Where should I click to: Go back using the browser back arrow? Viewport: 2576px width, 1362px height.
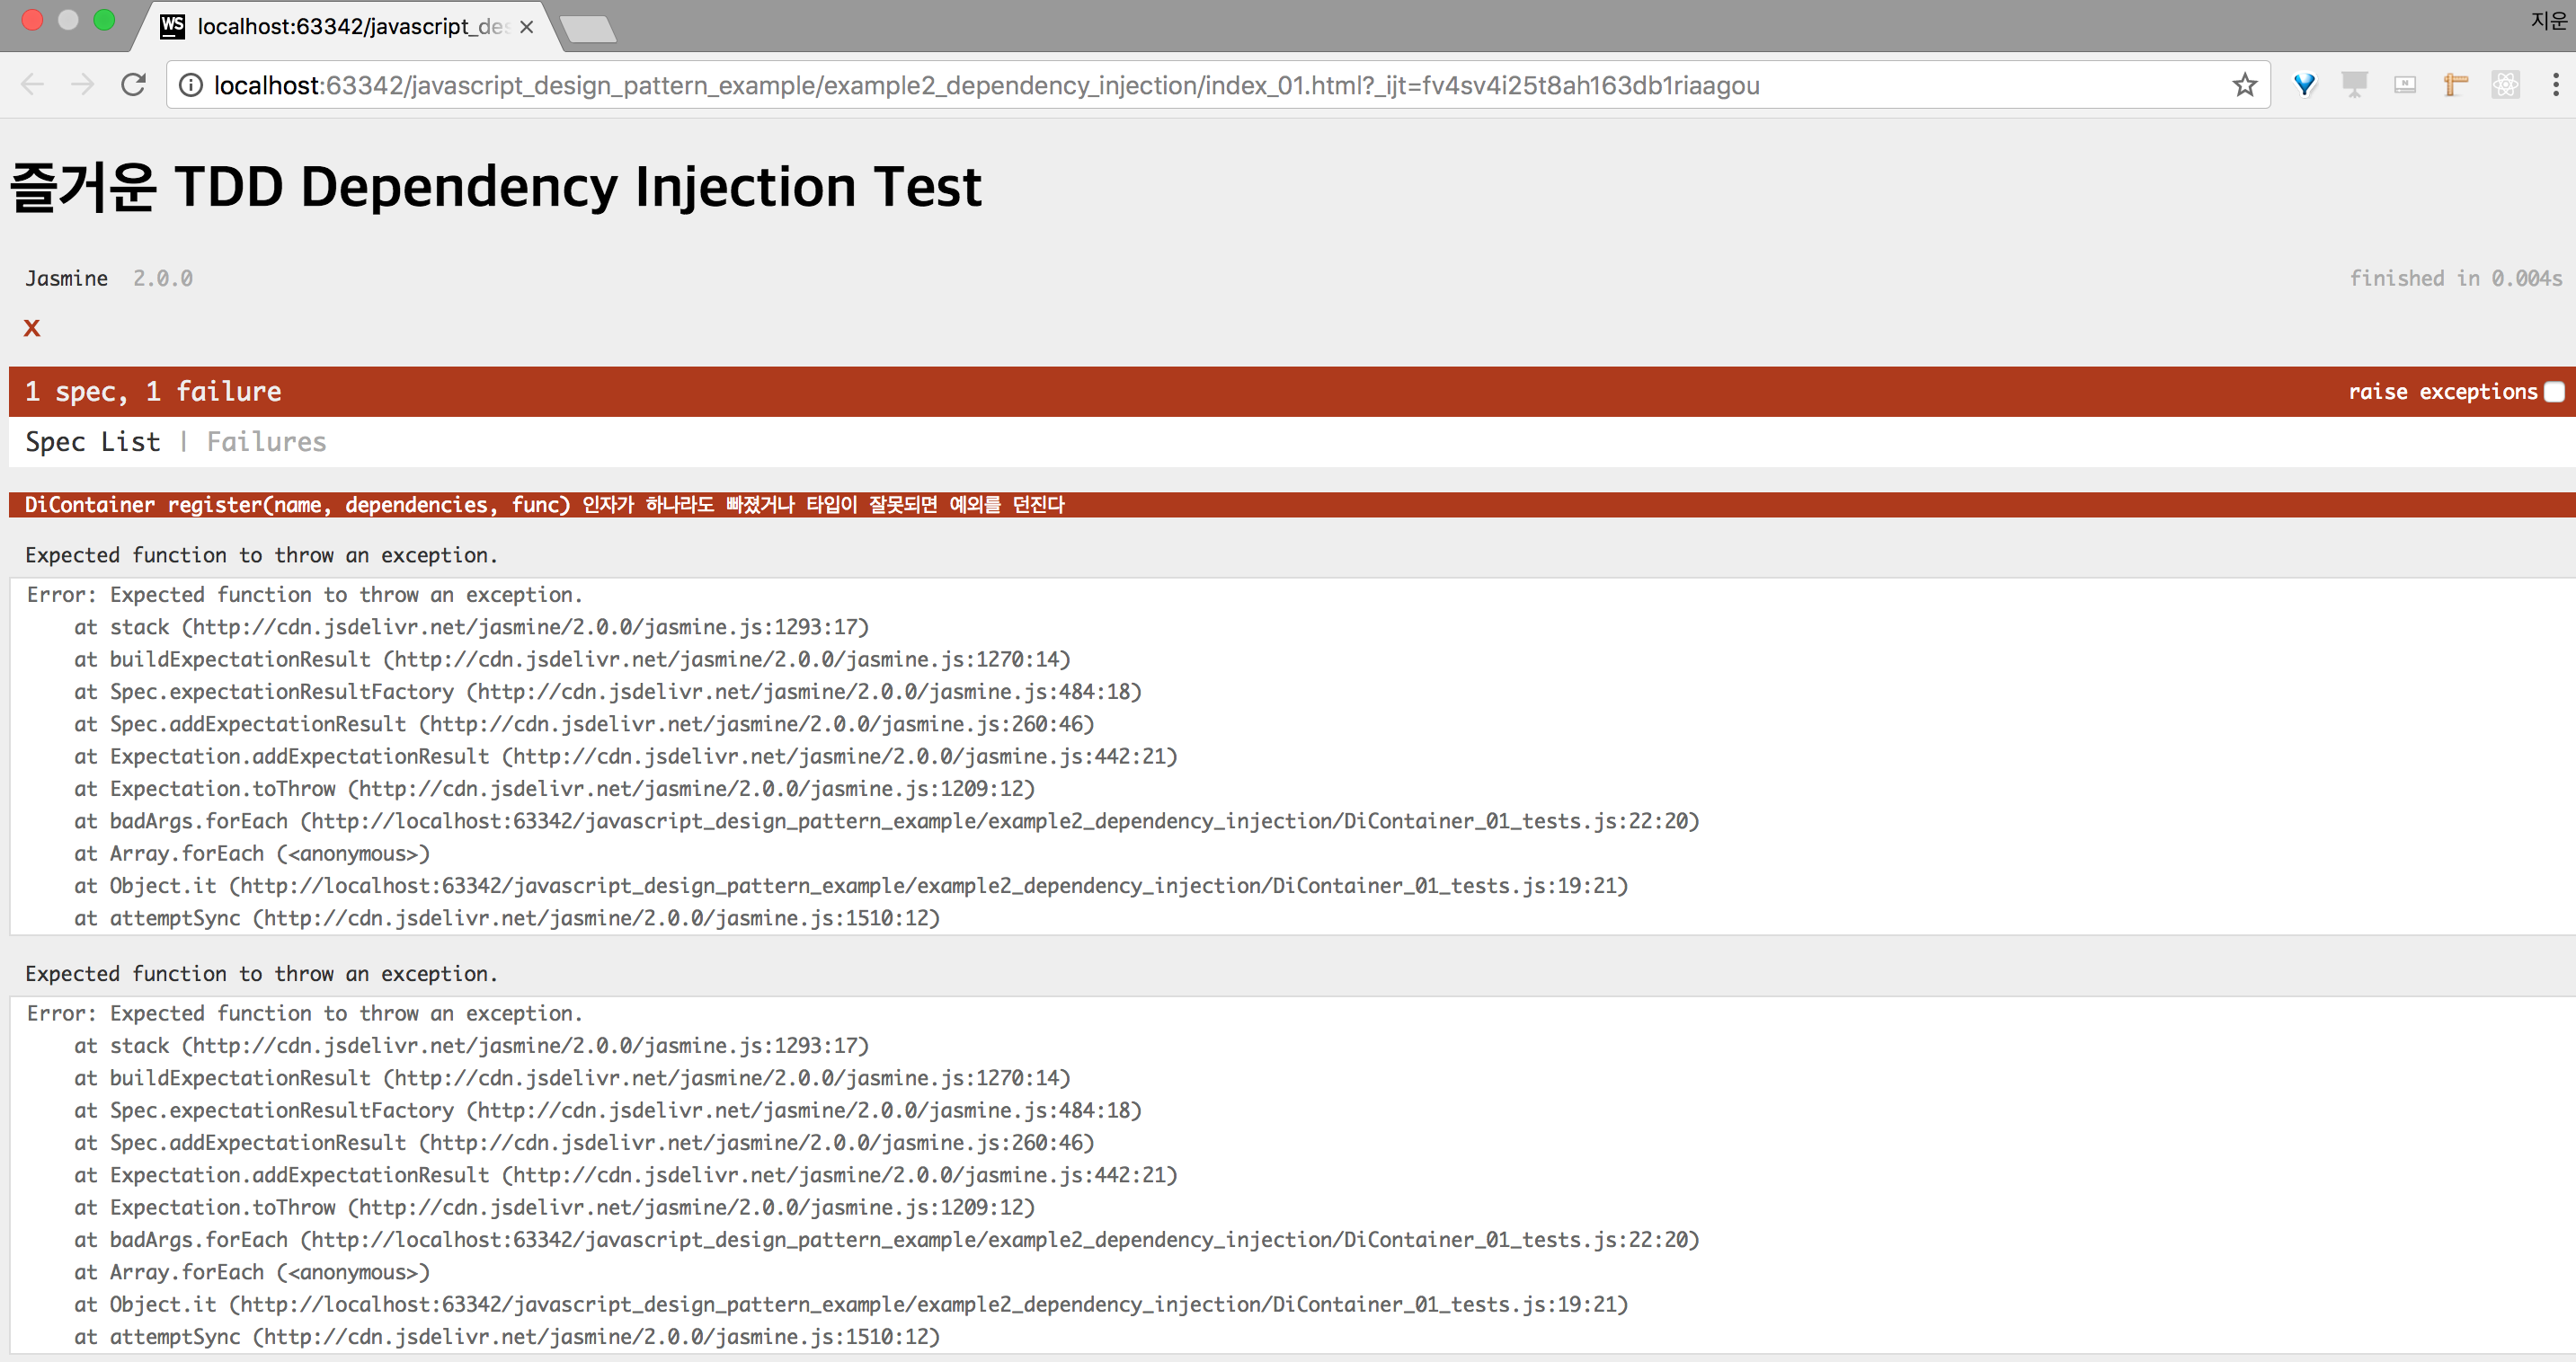[x=32, y=85]
